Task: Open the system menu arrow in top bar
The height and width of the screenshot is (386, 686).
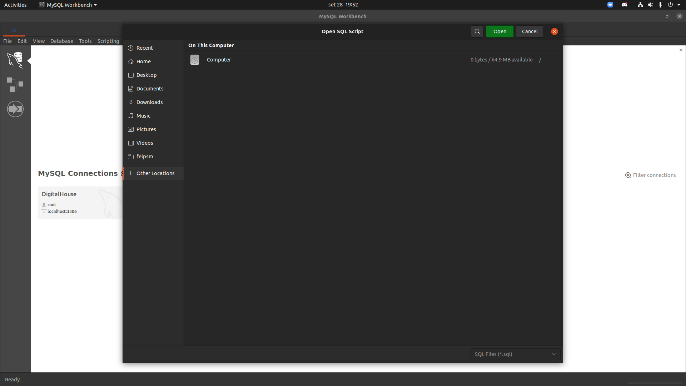Action: [679, 5]
